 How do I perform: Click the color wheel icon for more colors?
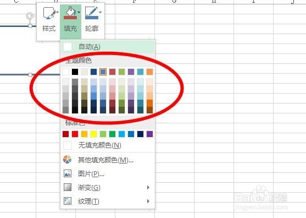pyautogui.click(x=68, y=160)
